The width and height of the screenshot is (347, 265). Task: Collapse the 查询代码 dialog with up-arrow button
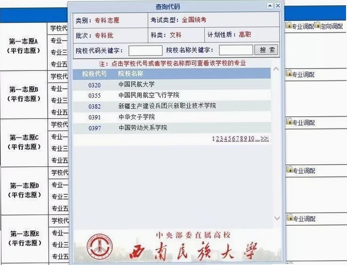pos(270,6)
